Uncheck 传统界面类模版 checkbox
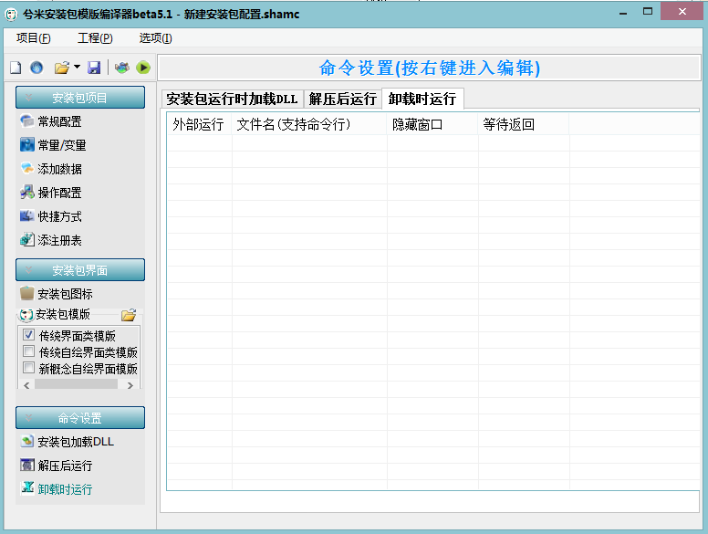This screenshot has width=708, height=534. 28,335
